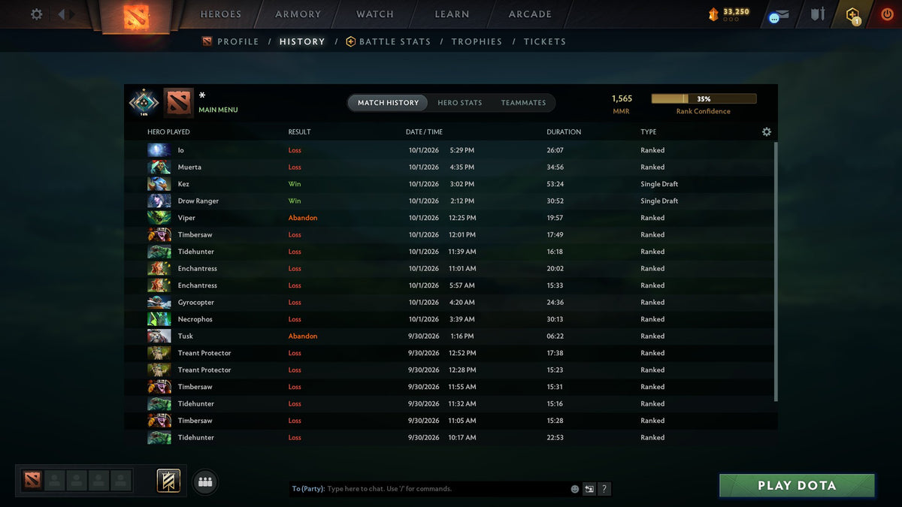Open the Armory menu

[x=298, y=14]
